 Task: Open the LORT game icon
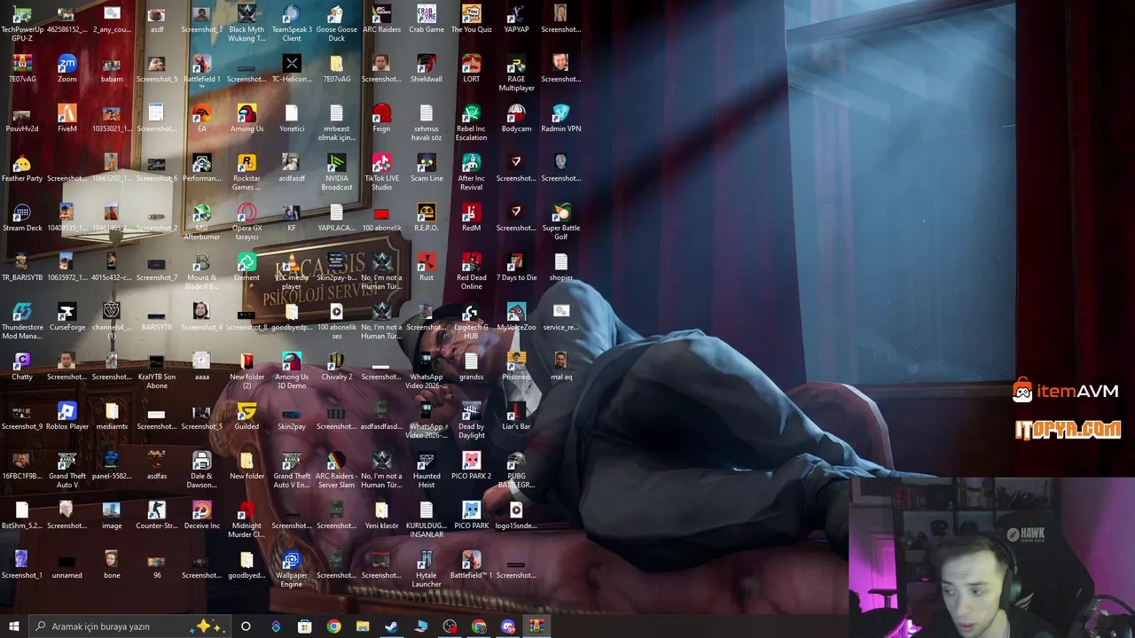pos(472,68)
